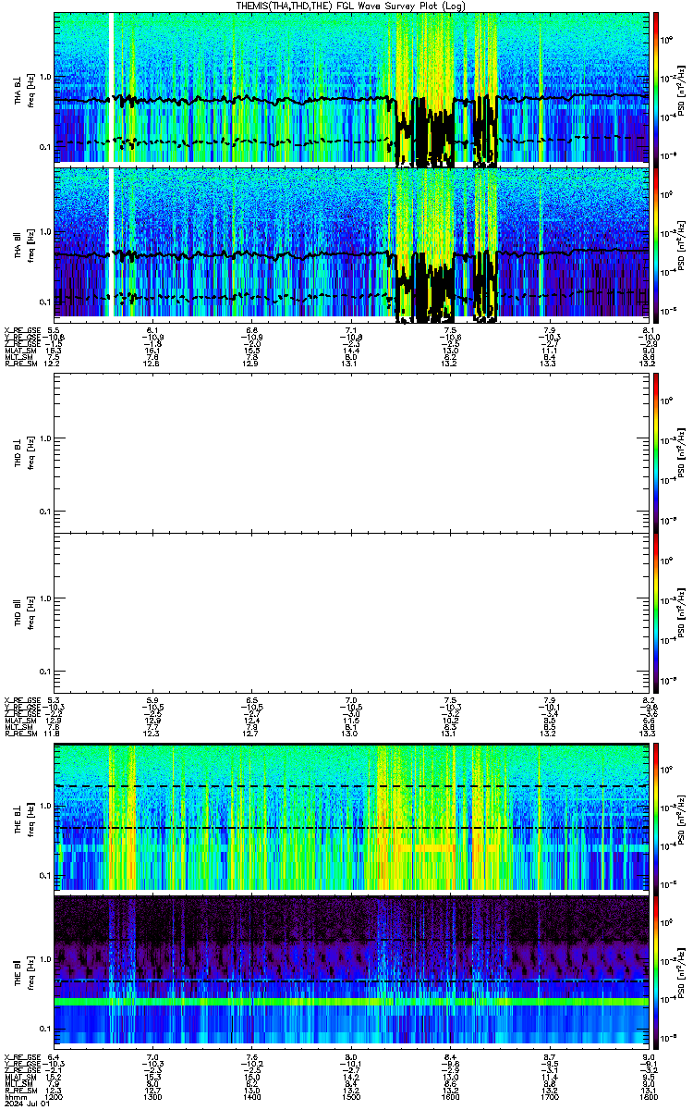Click the THE B∥ spectrogram panel
The height and width of the screenshot is (1110, 693).
click(351, 970)
